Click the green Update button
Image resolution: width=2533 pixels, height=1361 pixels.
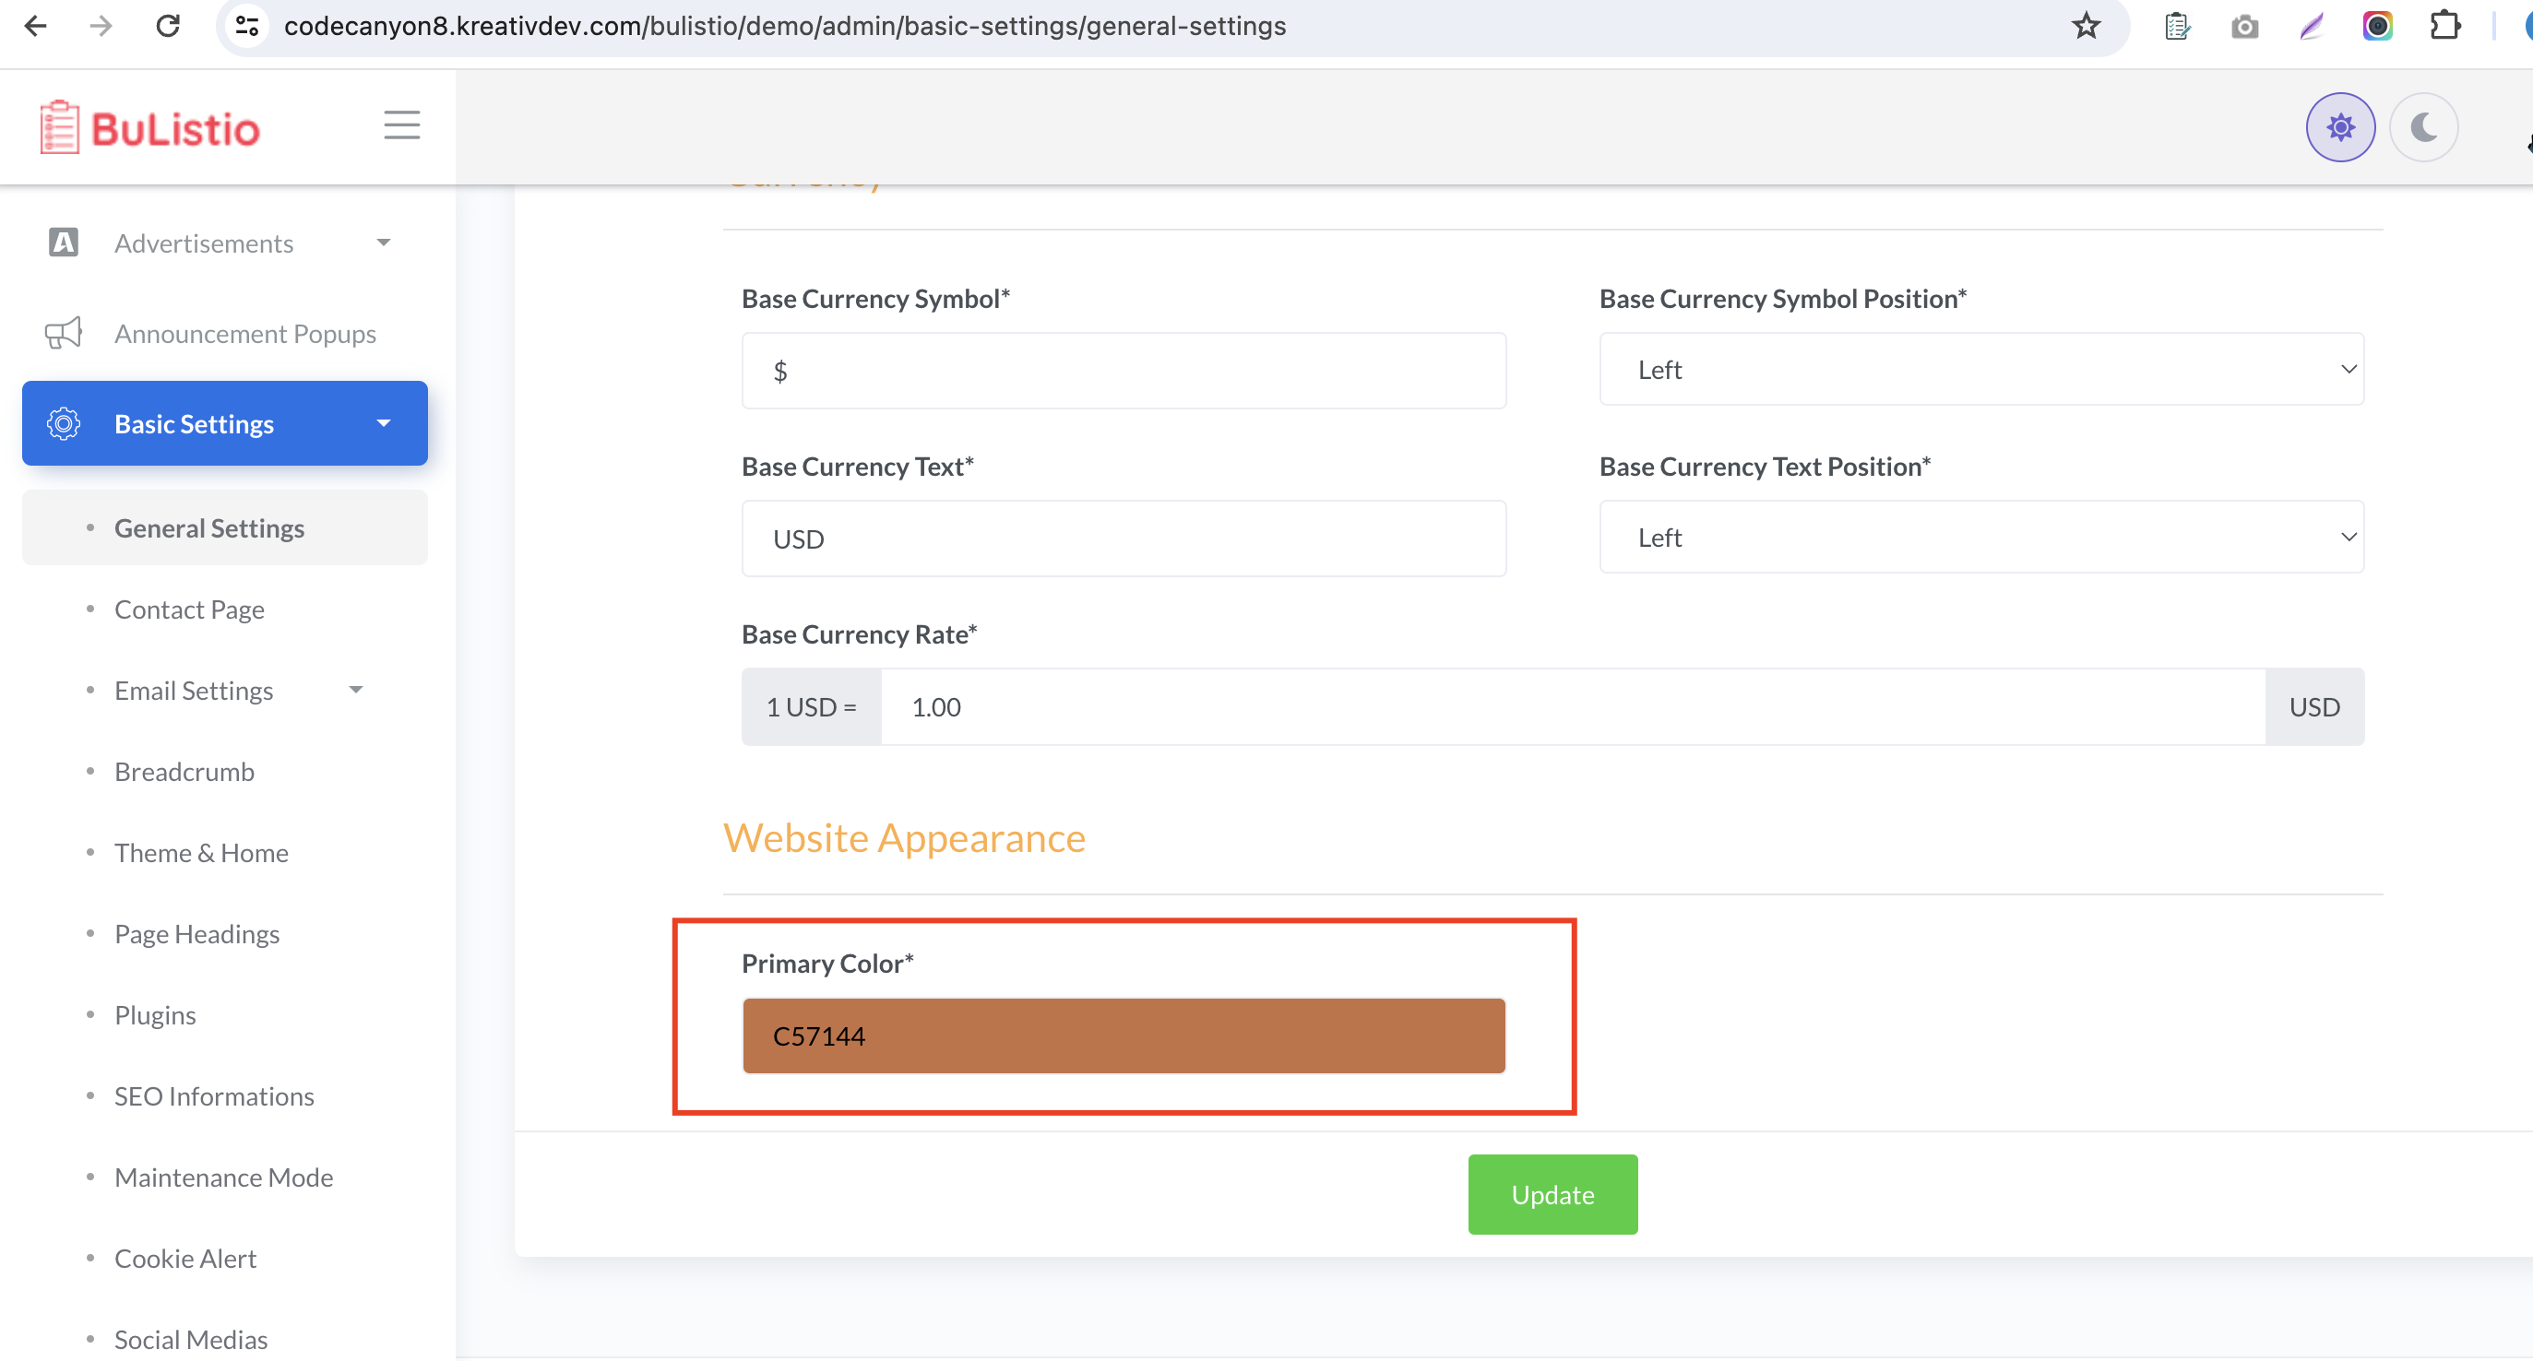tap(1552, 1194)
